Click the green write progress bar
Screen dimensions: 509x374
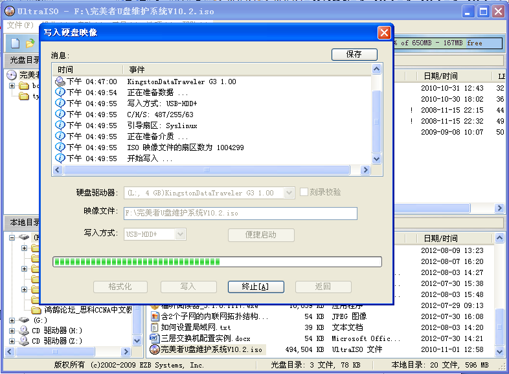(217, 262)
